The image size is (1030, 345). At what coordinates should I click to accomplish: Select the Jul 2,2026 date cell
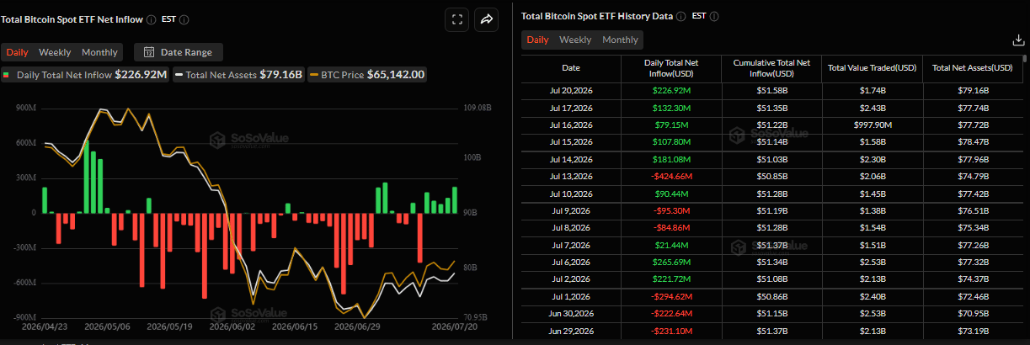[571, 279]
